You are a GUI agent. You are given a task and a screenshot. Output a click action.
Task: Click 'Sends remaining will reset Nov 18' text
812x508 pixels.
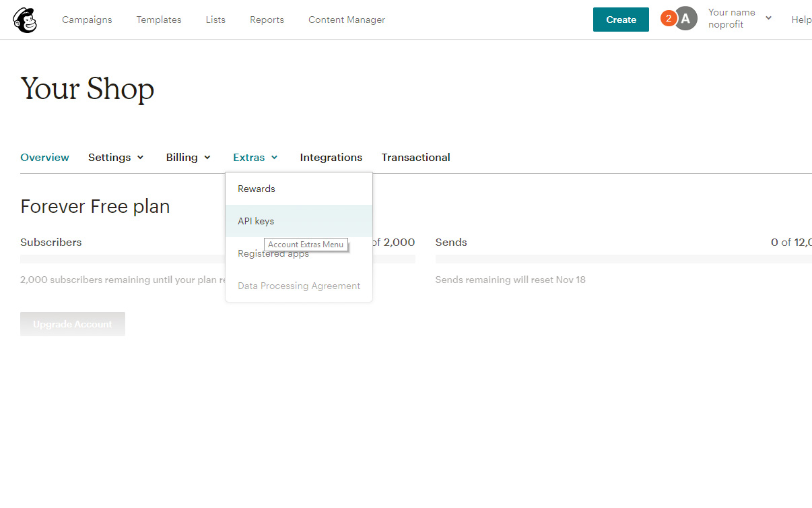tap(510, 280)
